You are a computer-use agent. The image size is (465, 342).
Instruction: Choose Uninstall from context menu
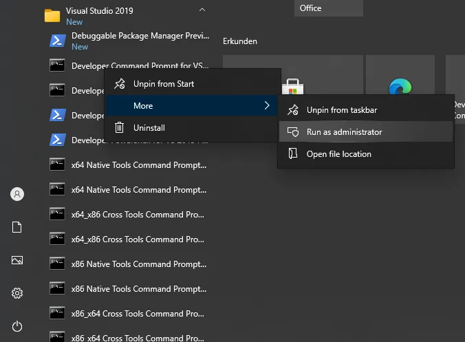point(149,128)
